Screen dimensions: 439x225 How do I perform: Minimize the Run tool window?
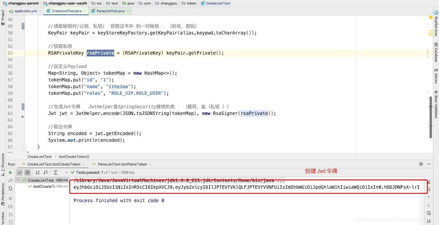[430, 164]
